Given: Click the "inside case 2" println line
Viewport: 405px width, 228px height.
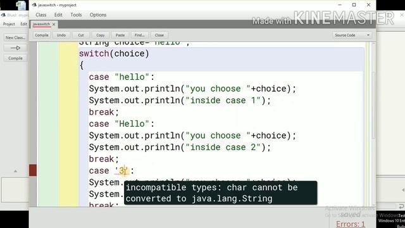Looking at the screenshot, I should (180, 148).
